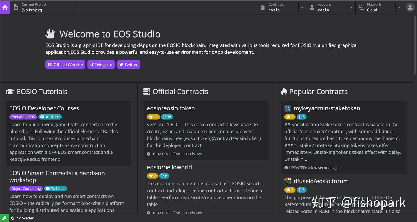Click the Official Contracts section heading
The height and width of the screenshot is (222, 417).
point(175,92)
